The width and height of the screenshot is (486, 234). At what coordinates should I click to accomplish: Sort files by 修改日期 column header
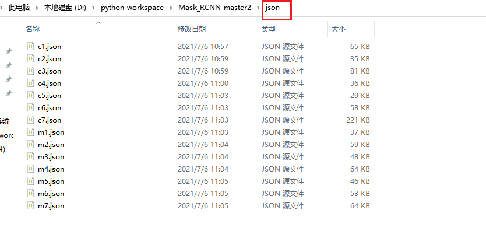click(x=192, y=29)
